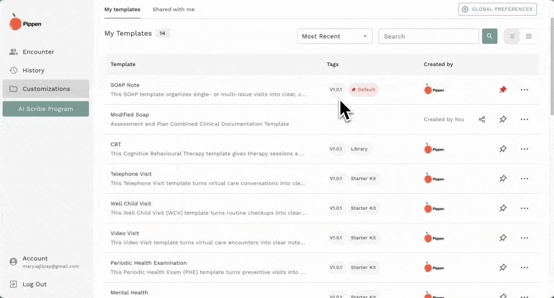Pin the Modified Soap template
The image size is (554, 298).
pyautogui.click(x=503, y=120)
